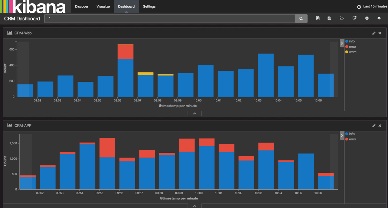Add a visualization using the plus icon

(x=367, y=18)
